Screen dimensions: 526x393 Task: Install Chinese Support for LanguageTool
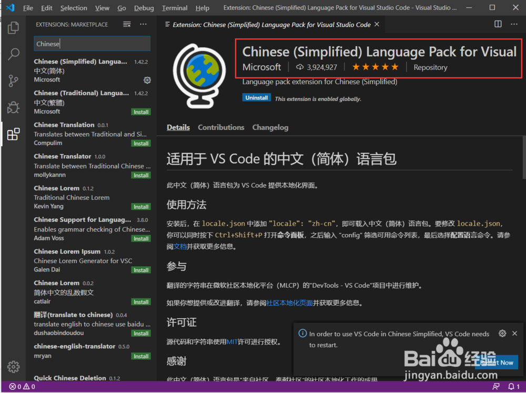pyautogui.click(x=141, y=239)
